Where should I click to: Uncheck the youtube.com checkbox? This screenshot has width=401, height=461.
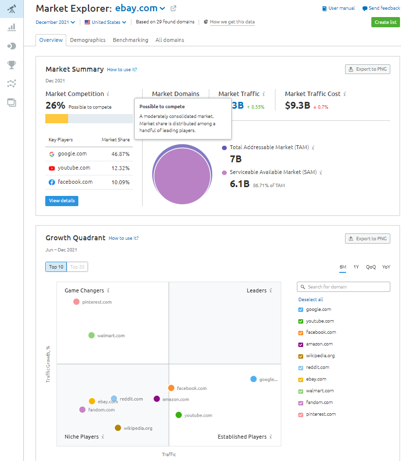[301, 321]
